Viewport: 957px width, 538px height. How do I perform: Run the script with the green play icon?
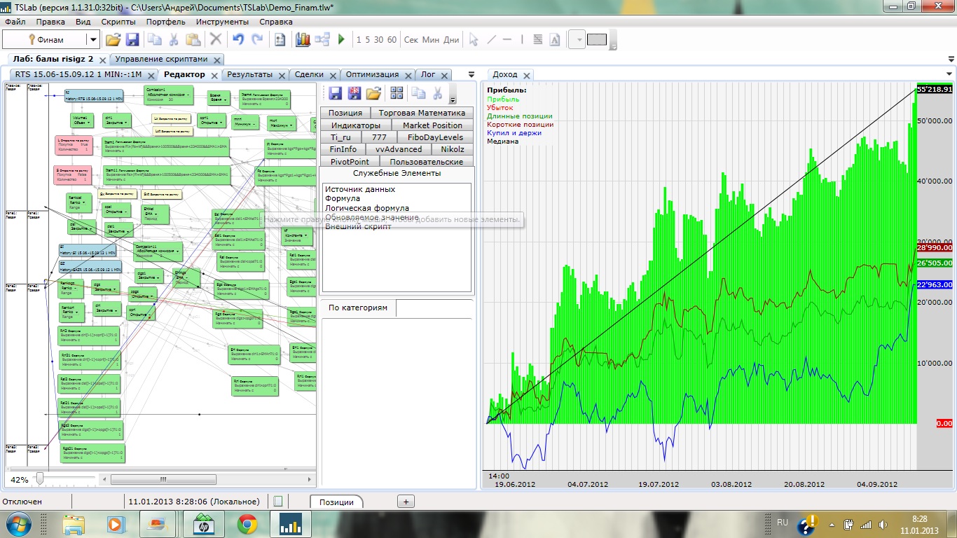click(x=341, y=40)
